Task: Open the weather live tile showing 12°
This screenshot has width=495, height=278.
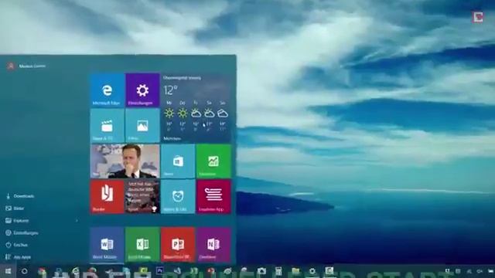Action: point(196,108)
